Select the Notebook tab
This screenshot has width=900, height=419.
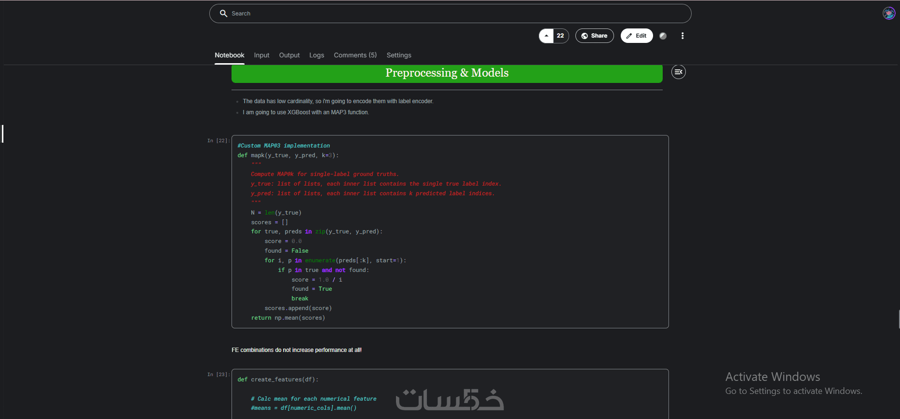(230, 55)
